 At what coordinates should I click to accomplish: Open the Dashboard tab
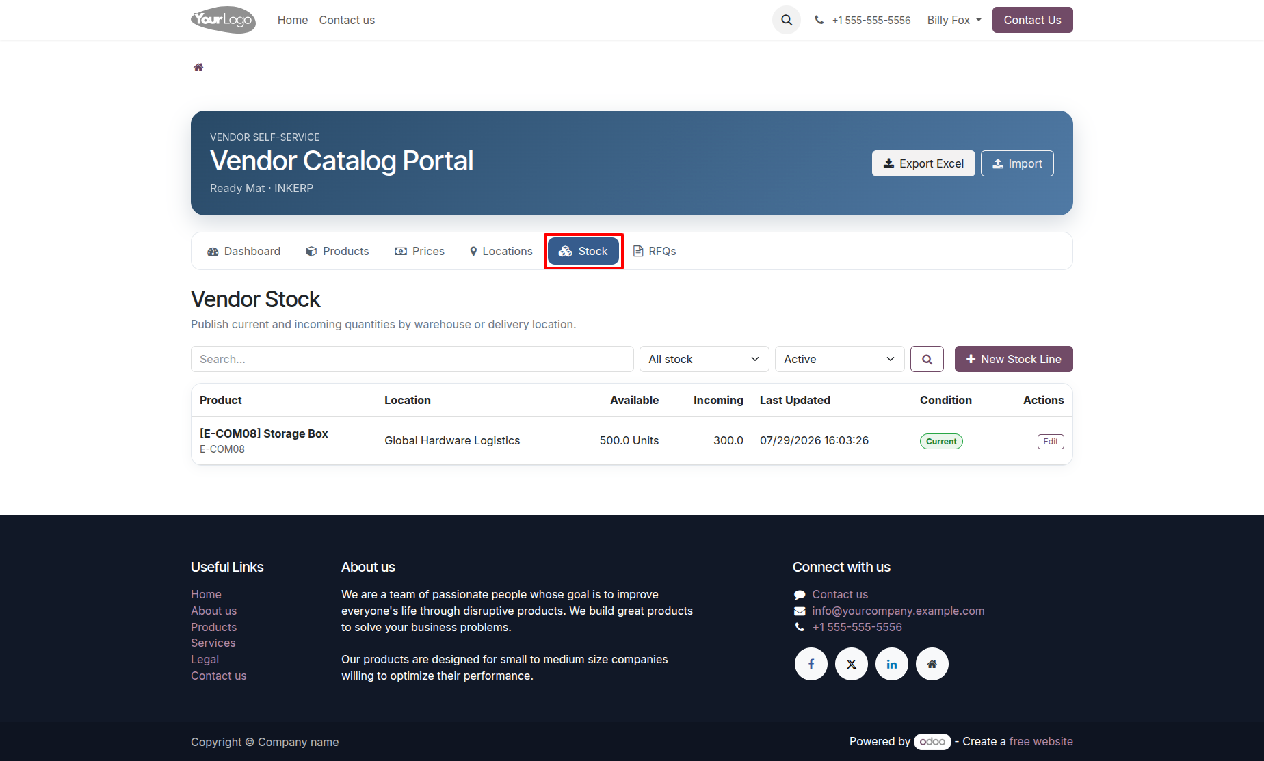tap(244, 251)
